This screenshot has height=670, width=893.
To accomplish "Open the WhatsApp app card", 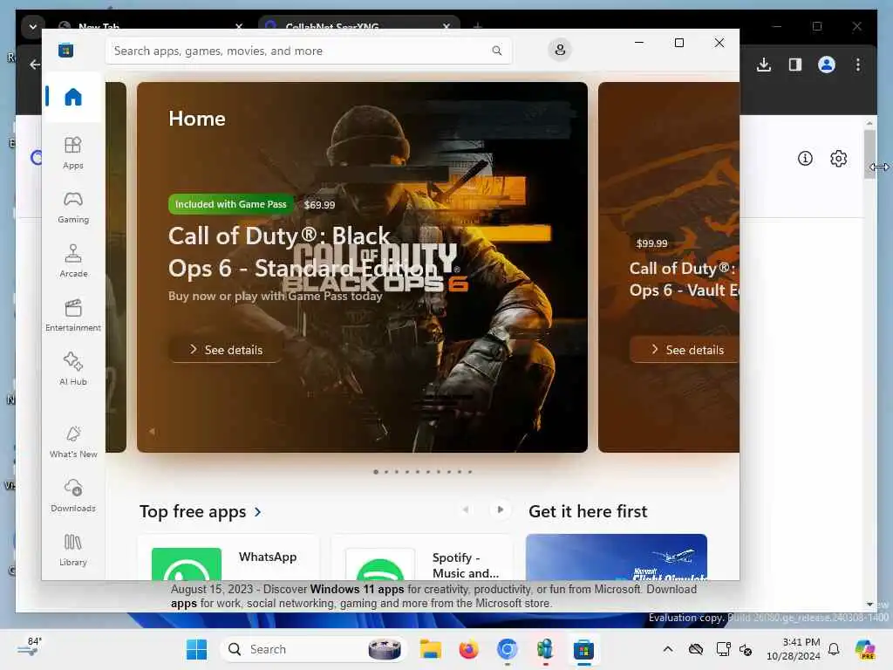I will point(228,557).
